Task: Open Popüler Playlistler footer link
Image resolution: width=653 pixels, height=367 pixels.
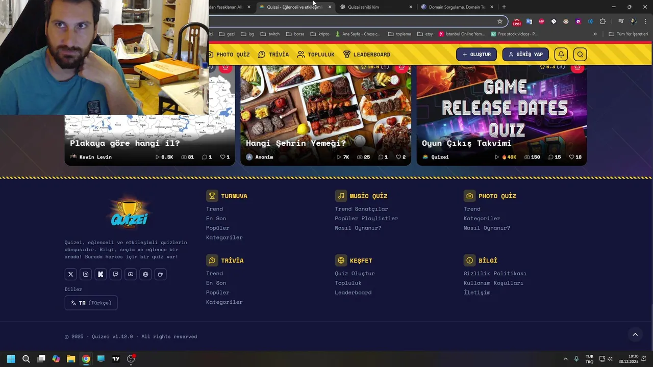Action: pyautogui.click(x=366, y=219)
